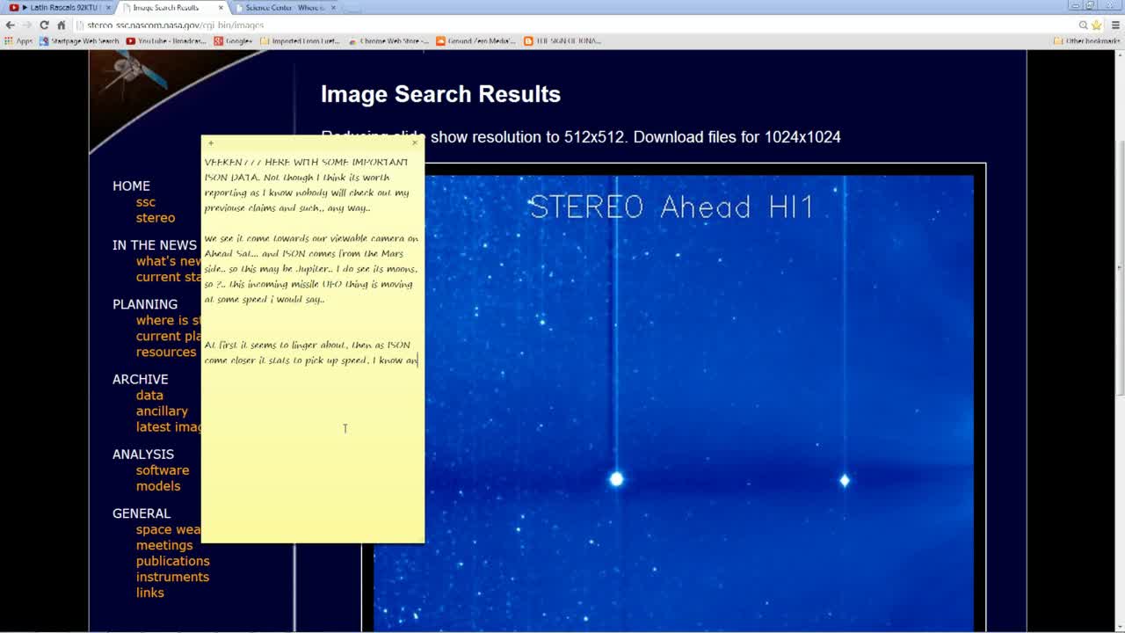Open the models link
1125x633 pixels.
[158, 485]
